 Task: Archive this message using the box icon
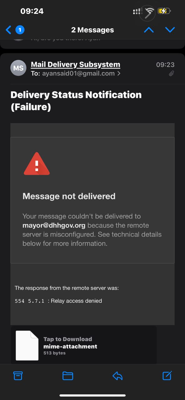pos(18,375)
